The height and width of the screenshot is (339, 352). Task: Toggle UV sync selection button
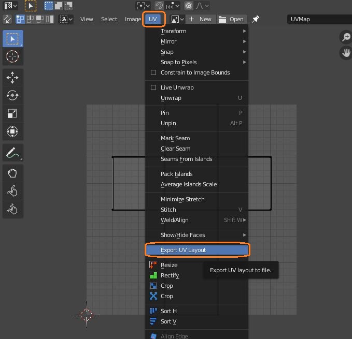(x=8, y=19)
